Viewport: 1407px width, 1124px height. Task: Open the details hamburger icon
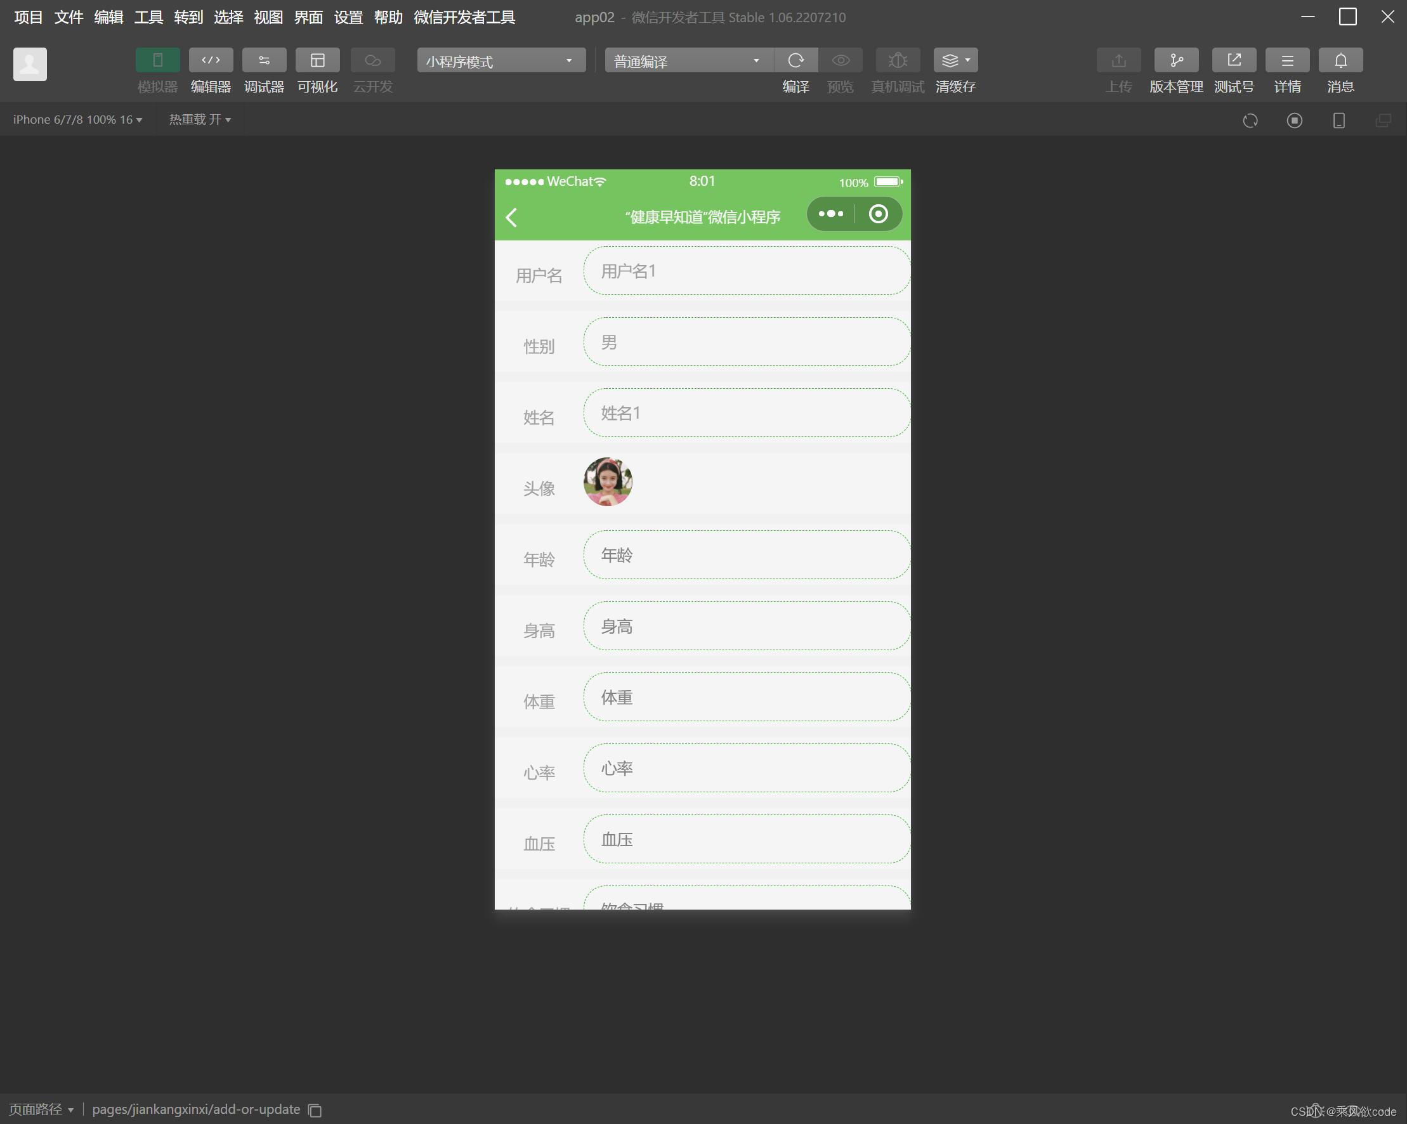pos(1287,61)
